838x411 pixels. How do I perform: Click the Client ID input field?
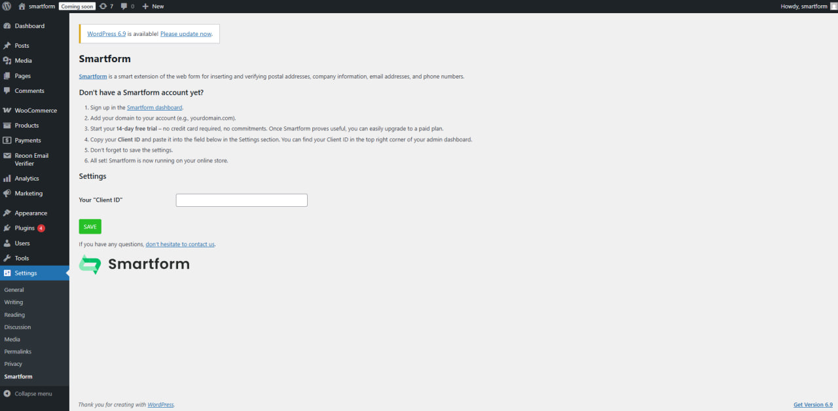coord(242,200)
